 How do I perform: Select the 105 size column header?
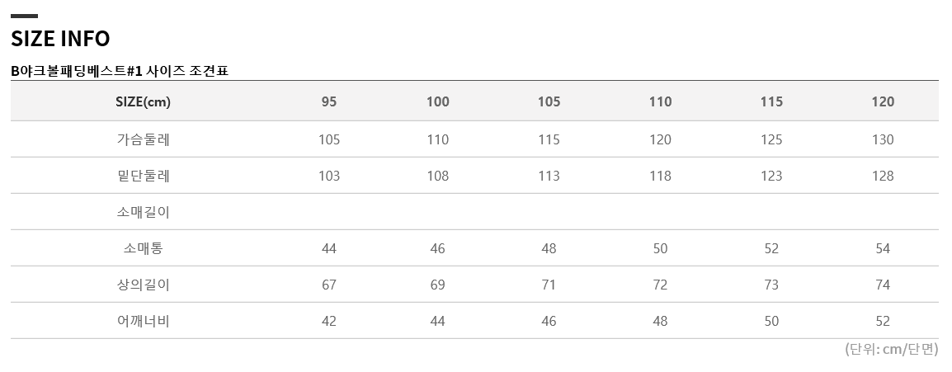[x=549, y=101]
